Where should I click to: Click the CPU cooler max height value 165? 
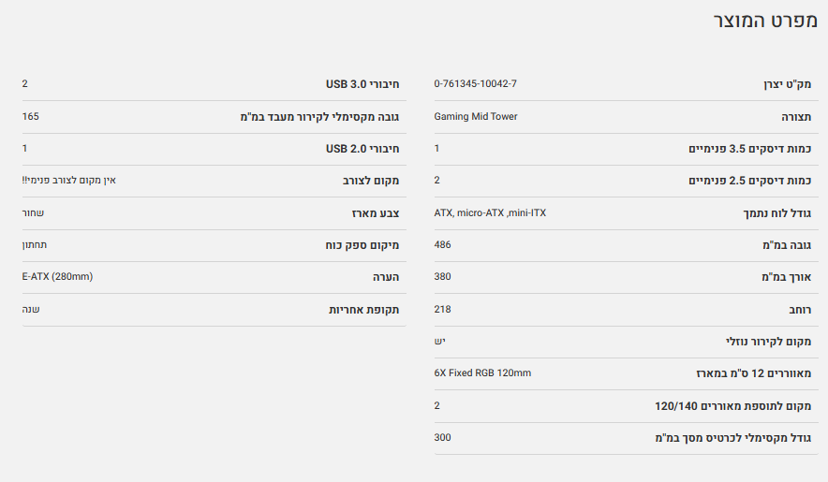[x=31, y=117]
